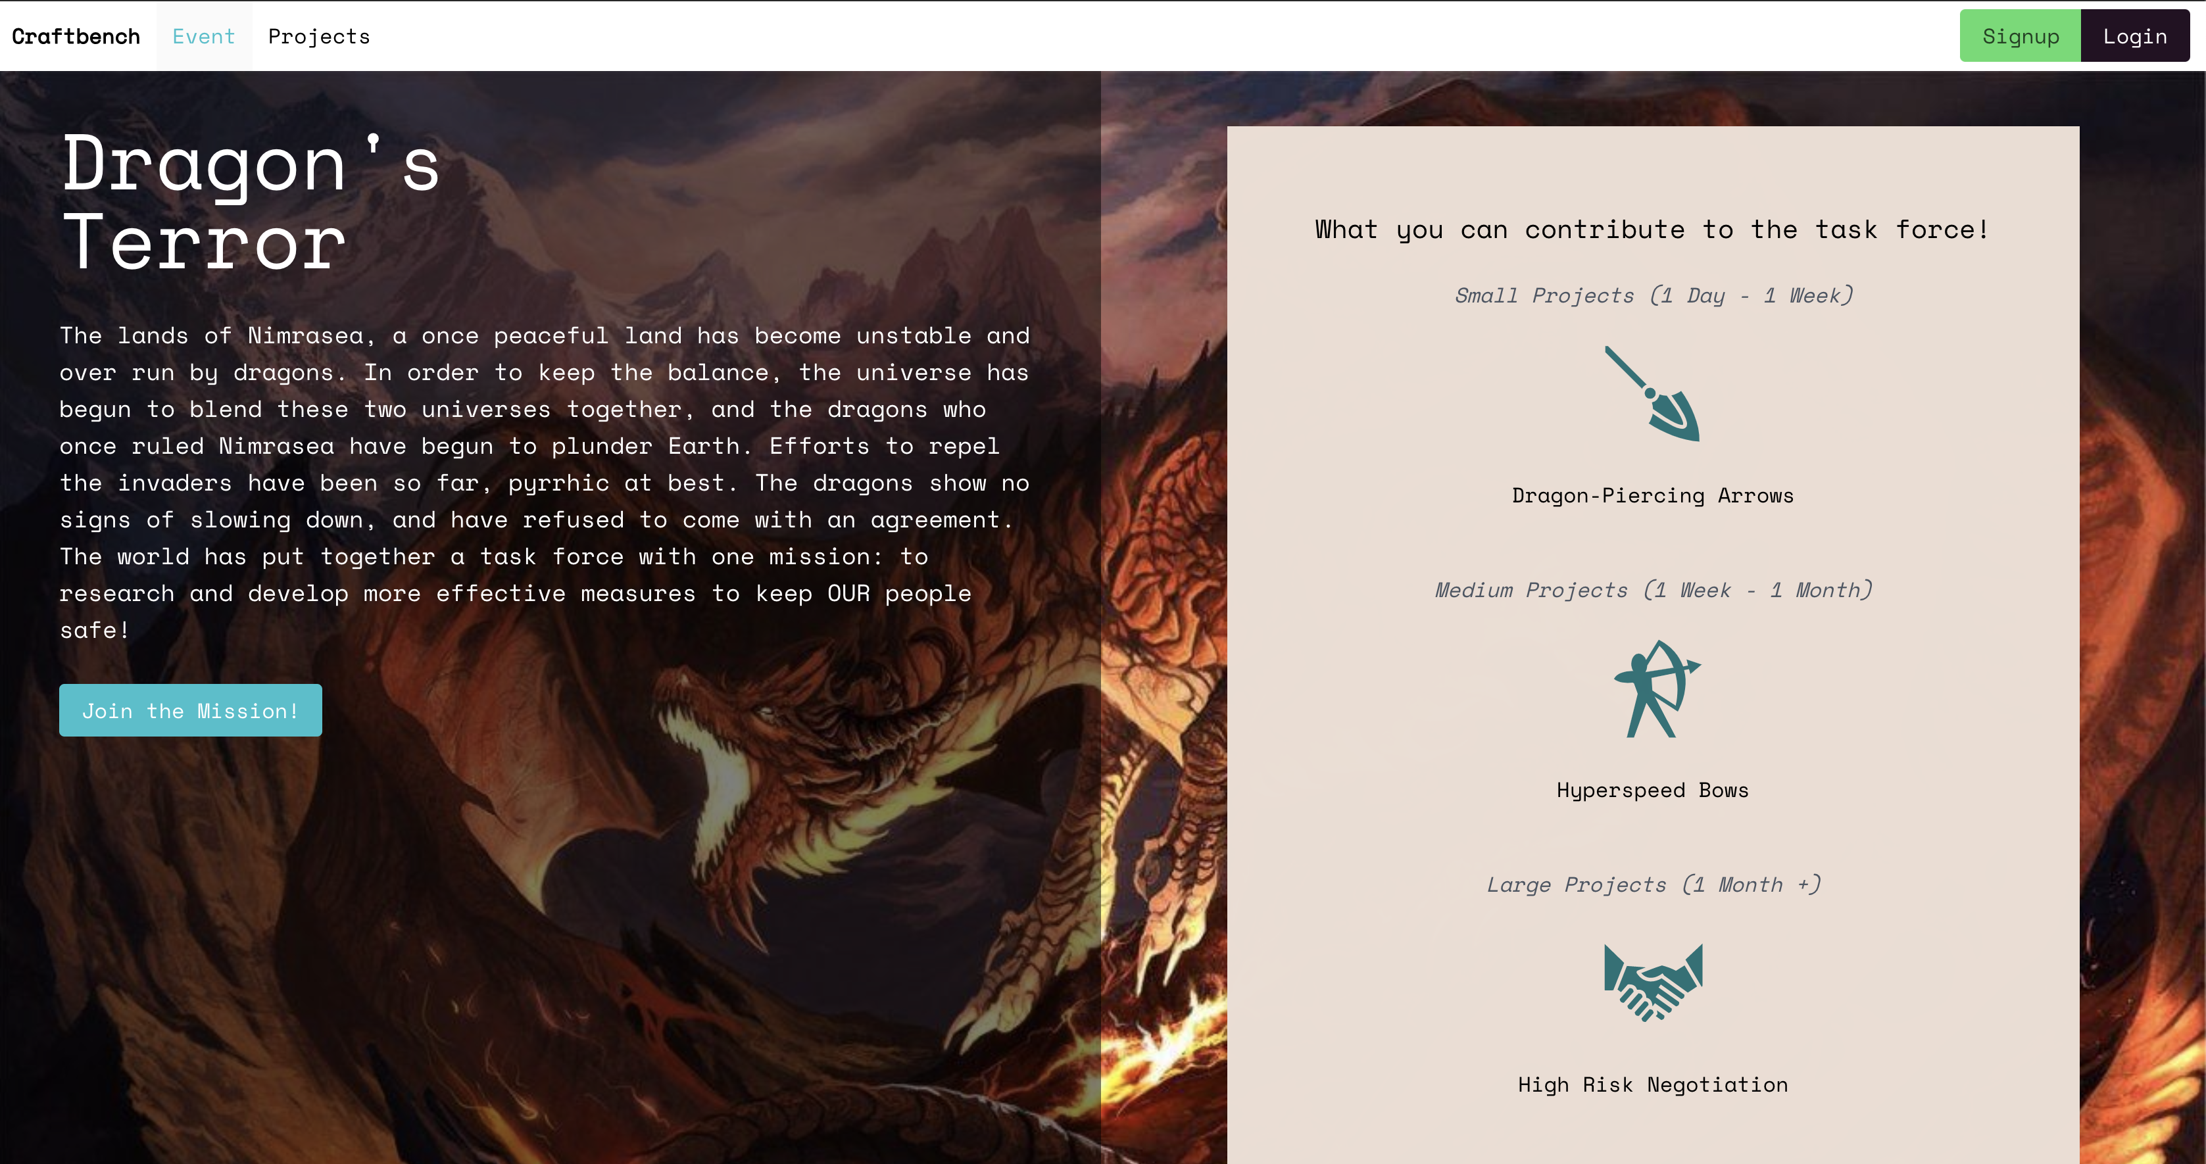Click the Craftbench brand logo
This screenshot has width=2206, height=1164.
pyautogui.click(x=76, y=37)
